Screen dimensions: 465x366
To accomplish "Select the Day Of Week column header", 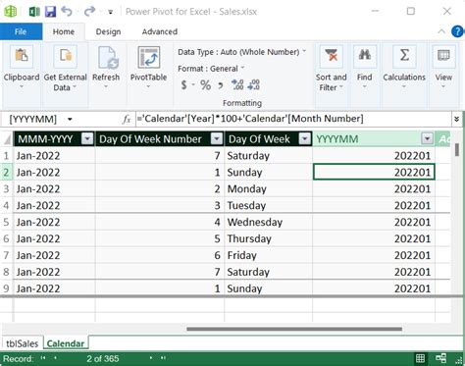I will point(268,139).
